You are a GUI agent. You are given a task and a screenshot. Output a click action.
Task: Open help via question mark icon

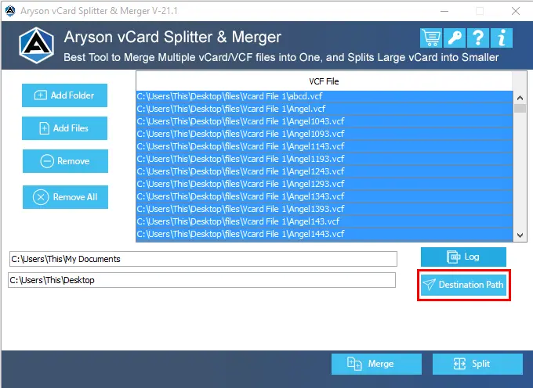coord(478,38)
